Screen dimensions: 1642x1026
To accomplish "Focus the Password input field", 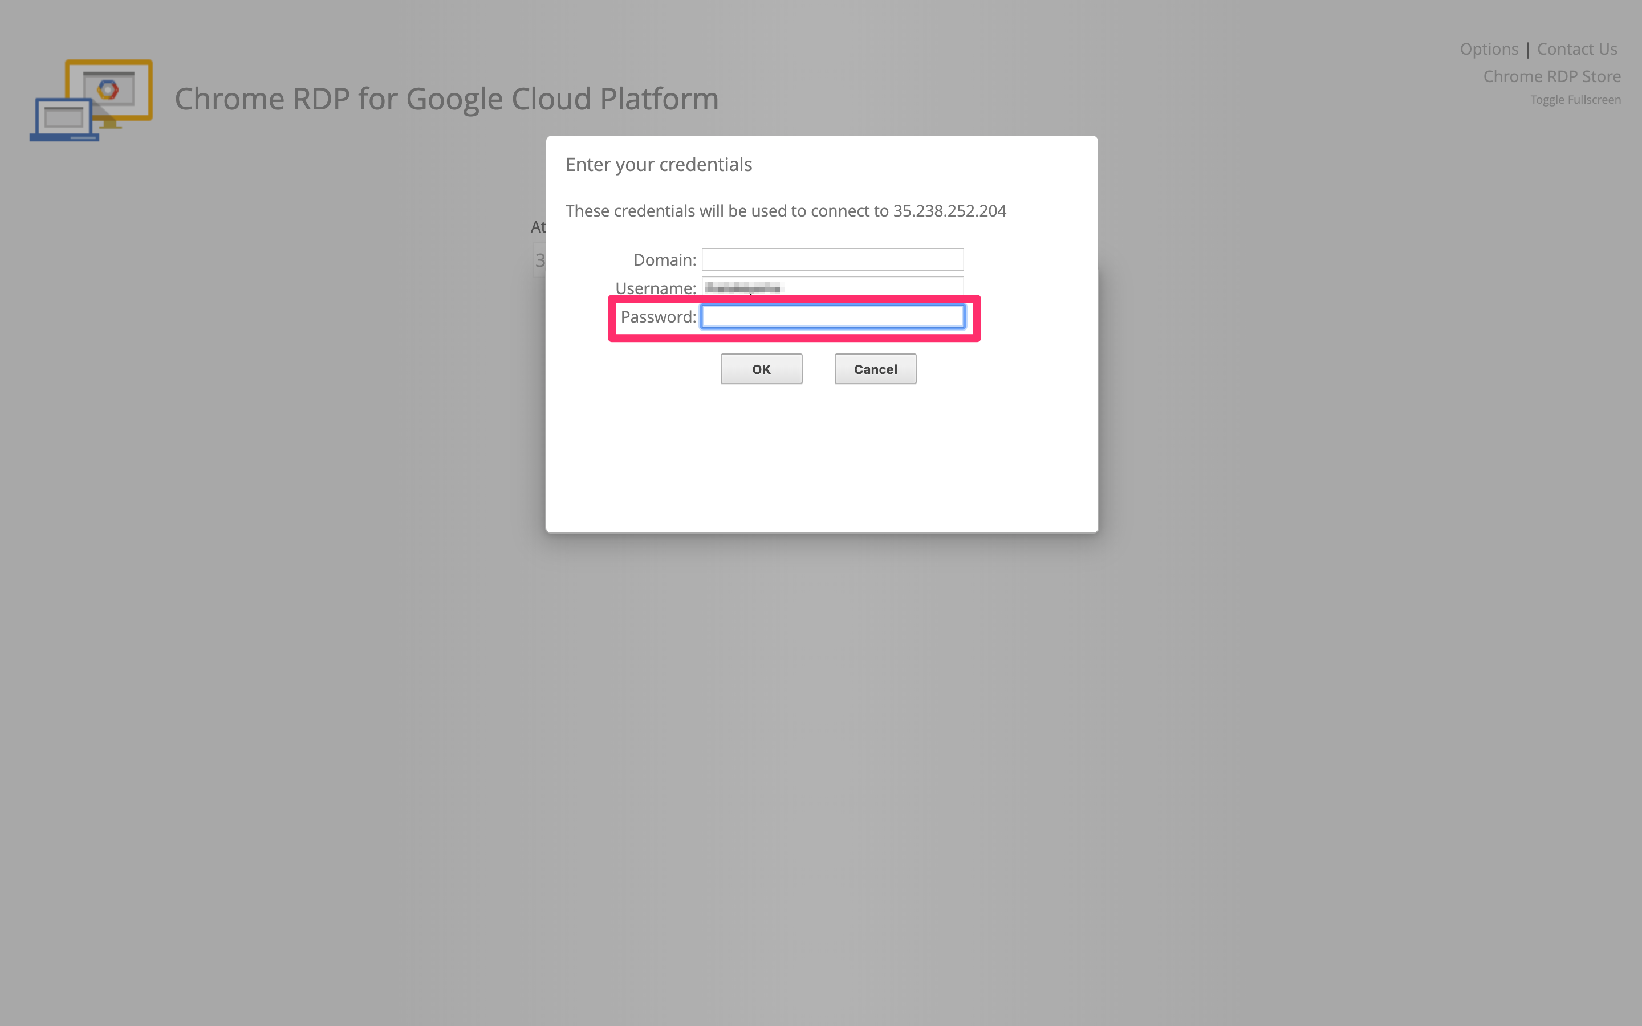I will tap(832, 316).
